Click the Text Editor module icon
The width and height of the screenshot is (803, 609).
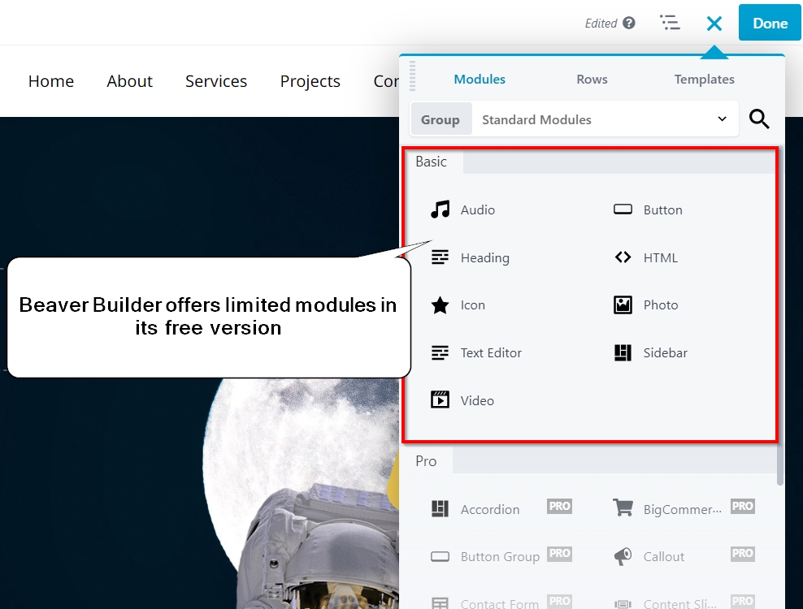(440, 352)
